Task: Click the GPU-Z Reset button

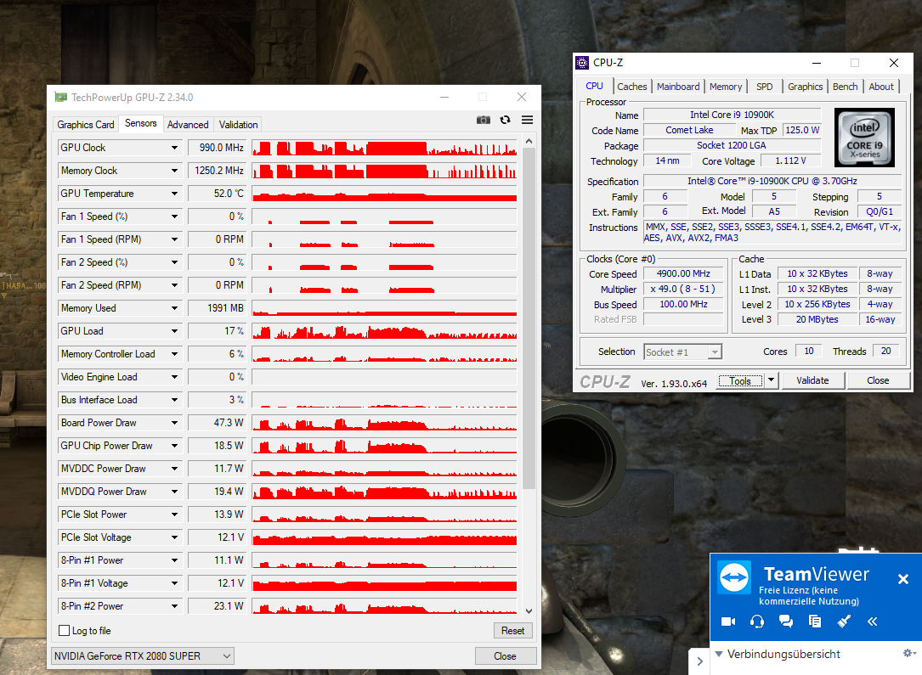Action: coord(512,630)
